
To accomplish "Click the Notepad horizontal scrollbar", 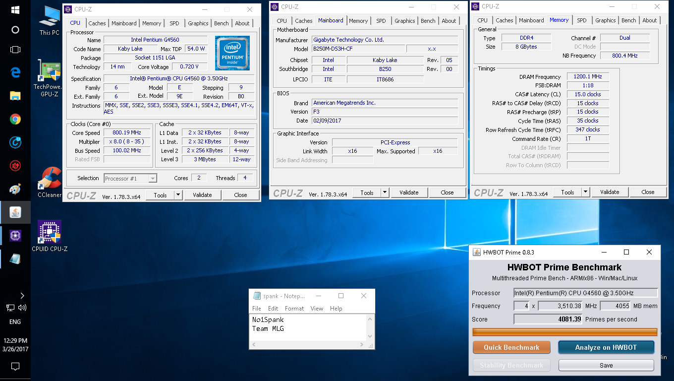I will coord(308,344).
